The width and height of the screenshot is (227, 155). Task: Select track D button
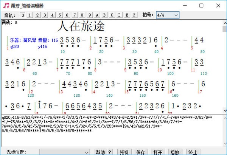point(120,15)
